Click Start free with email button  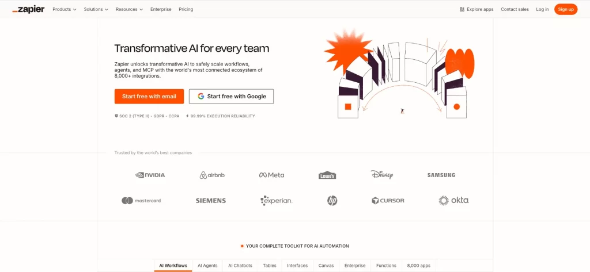149,97
